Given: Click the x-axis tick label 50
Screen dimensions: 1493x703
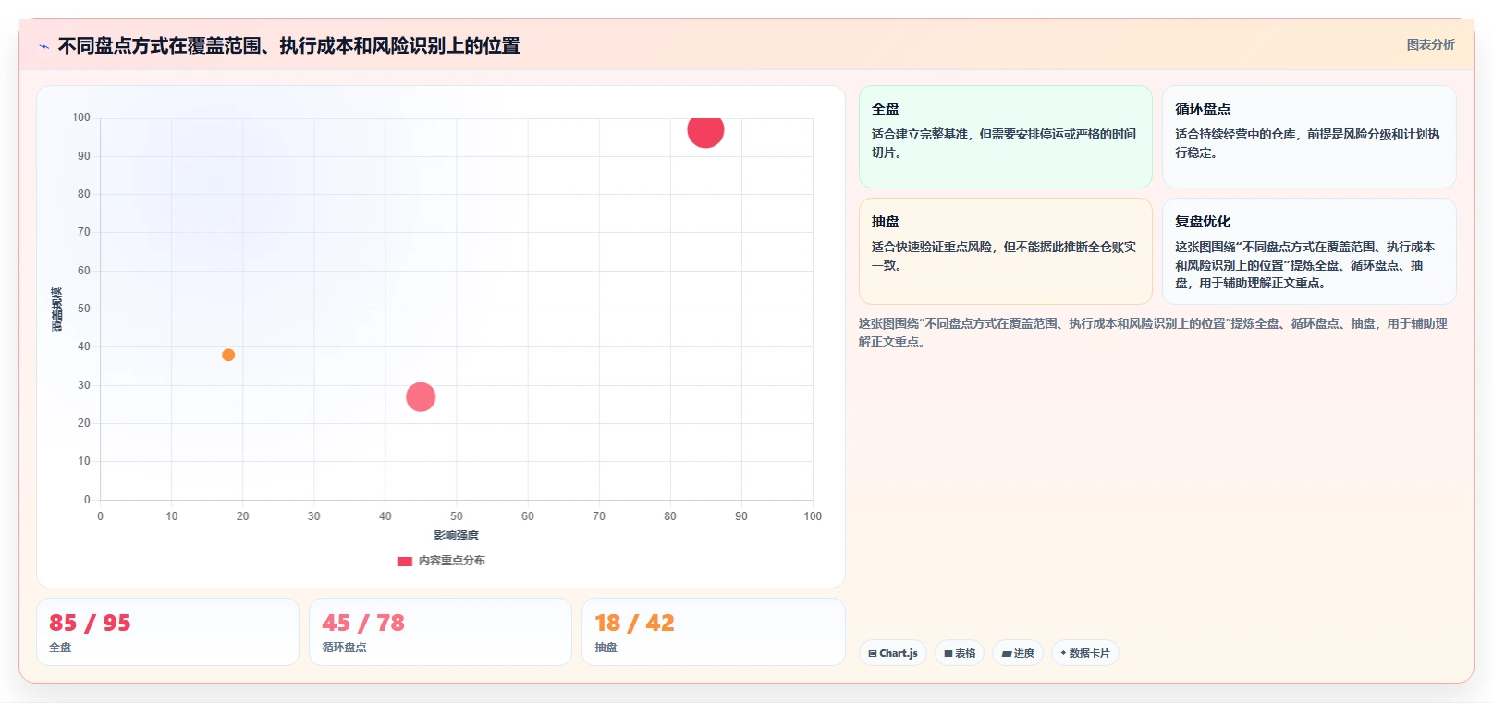Looking at the screenshot, I should (x=457, y=516).
